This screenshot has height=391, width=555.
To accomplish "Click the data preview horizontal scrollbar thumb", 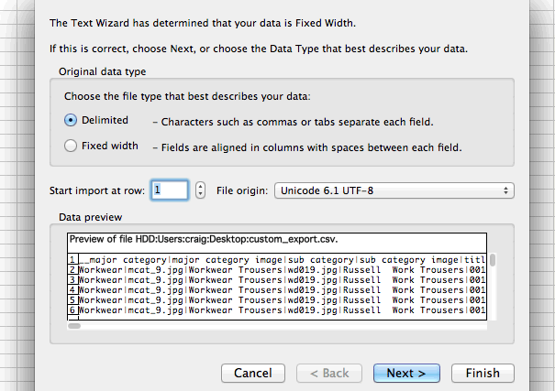I will [x=74, y=326].
